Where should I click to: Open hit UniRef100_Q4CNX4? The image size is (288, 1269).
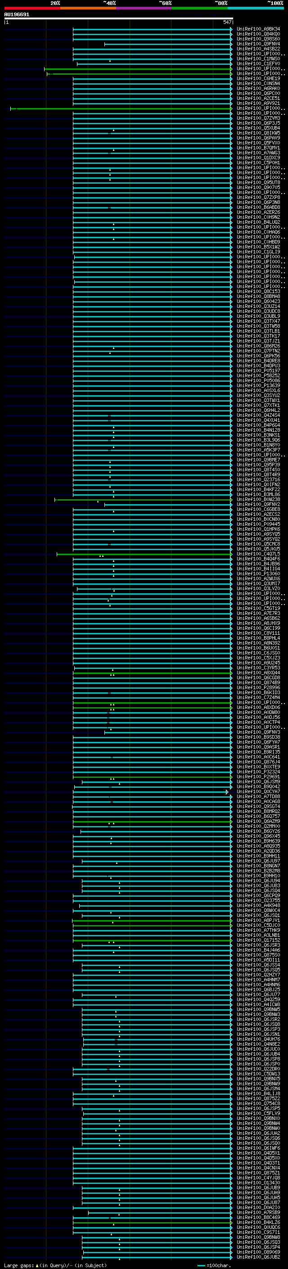pyautogui.click(x=258, y=1168)
